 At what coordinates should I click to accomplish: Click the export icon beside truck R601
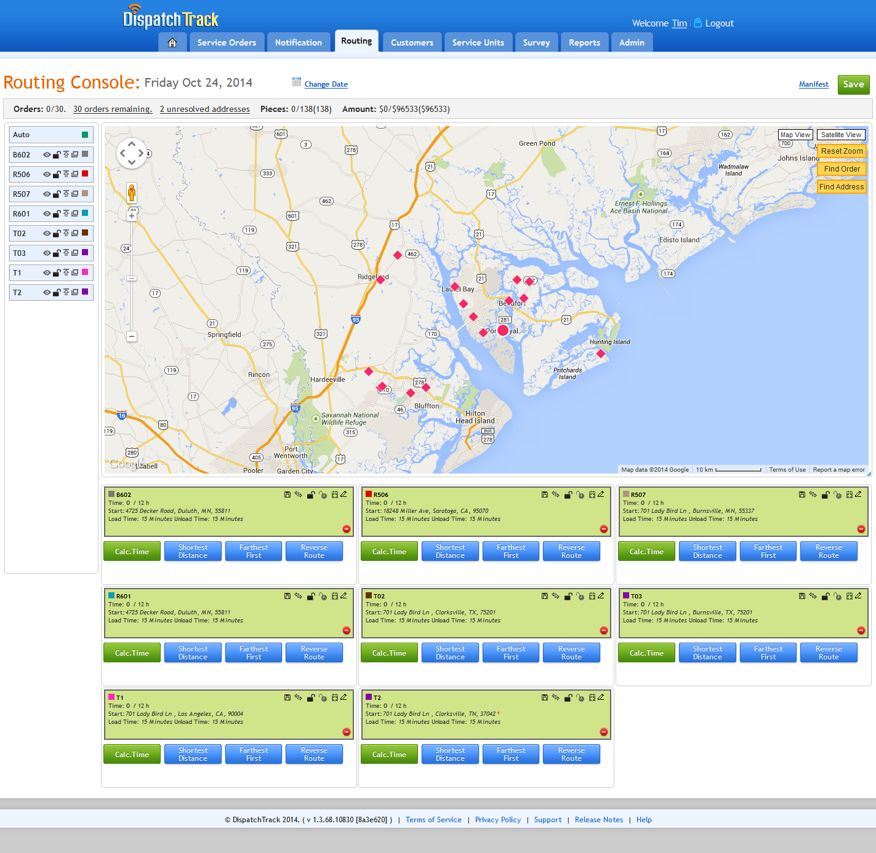click(x=66, y=213)
